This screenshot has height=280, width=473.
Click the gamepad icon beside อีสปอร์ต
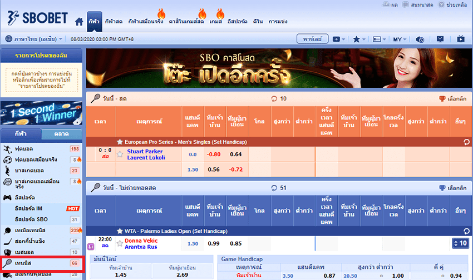(7, 198)
